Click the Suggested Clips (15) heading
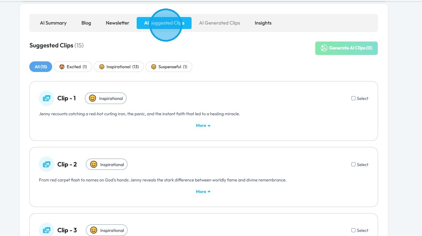This screenshot has width=422, height=236. click(x=57, y=45)
